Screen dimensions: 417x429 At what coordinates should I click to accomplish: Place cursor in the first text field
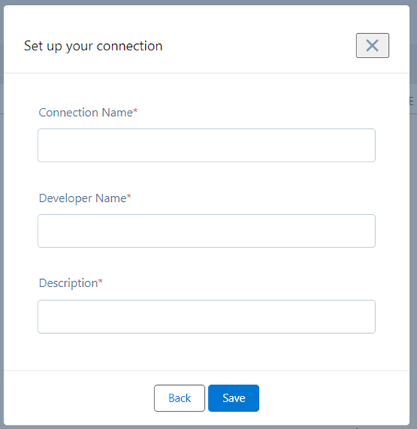point(206,145)
